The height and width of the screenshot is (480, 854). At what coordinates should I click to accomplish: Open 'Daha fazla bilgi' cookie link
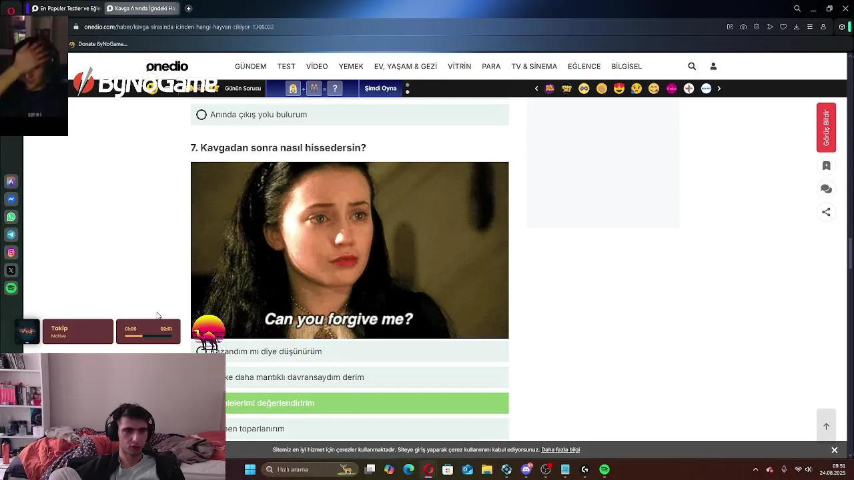coord(560,450)
